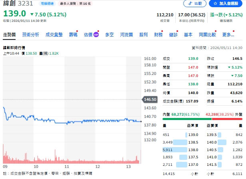
Task: Click the main price 139.0
Action: pyautogui.click(x=14, y=14)
